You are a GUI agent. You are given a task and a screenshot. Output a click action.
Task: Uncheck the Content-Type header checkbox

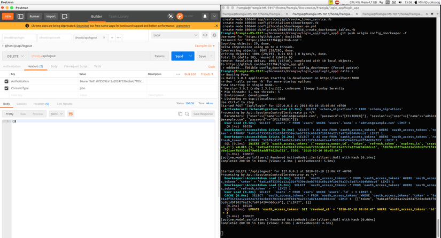point(6,88)
